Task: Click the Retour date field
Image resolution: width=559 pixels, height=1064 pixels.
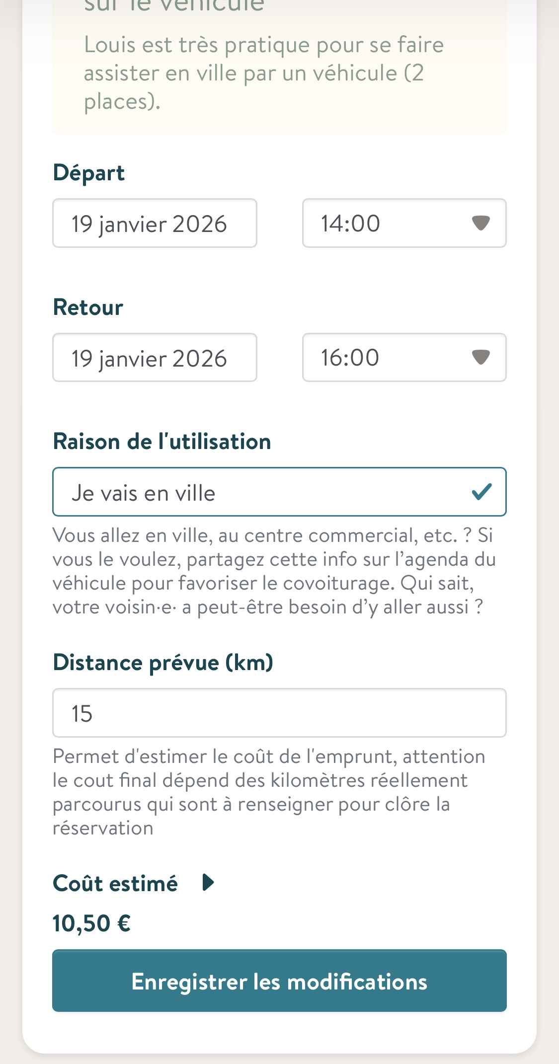Action: point(155,358)
